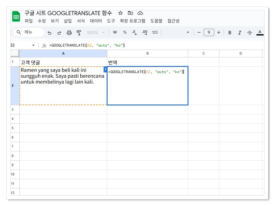275x206 pixels.
Task: Apply percent number format
Action: [x=125, y=32]
